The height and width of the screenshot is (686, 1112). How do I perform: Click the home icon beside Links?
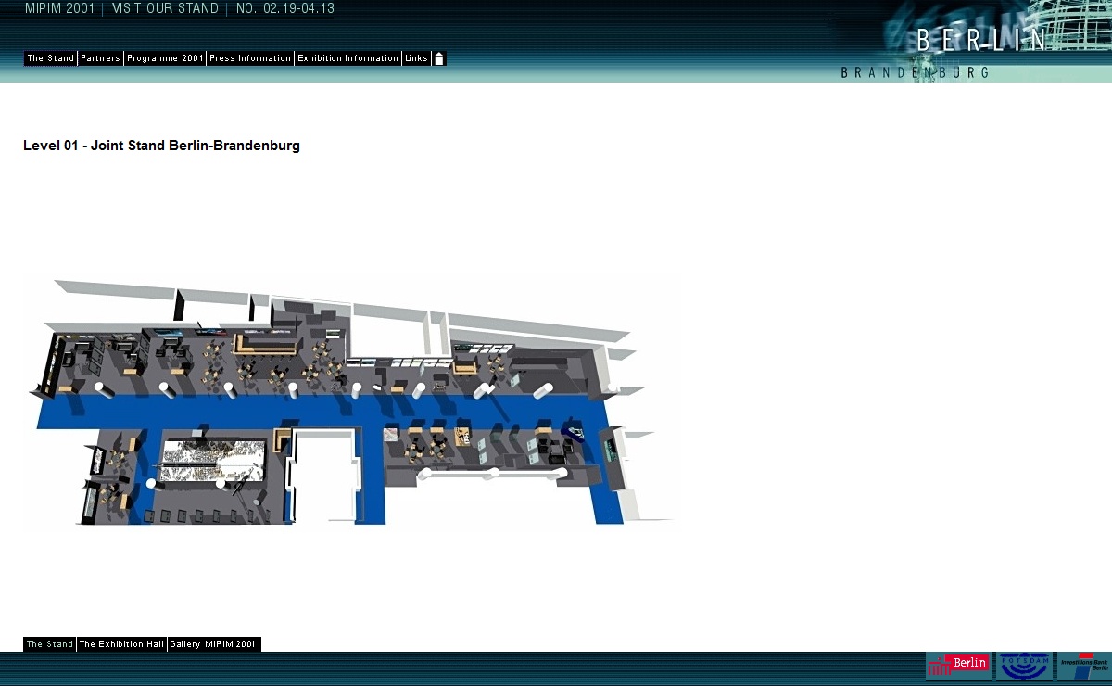click(x=439, y=58)
